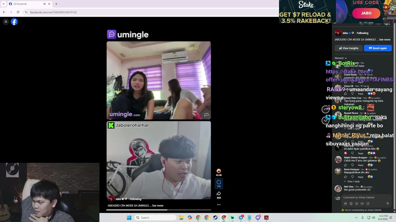
Task: Reply to Ralph Demos Arzagon's comment
Action: pos(361,165)
